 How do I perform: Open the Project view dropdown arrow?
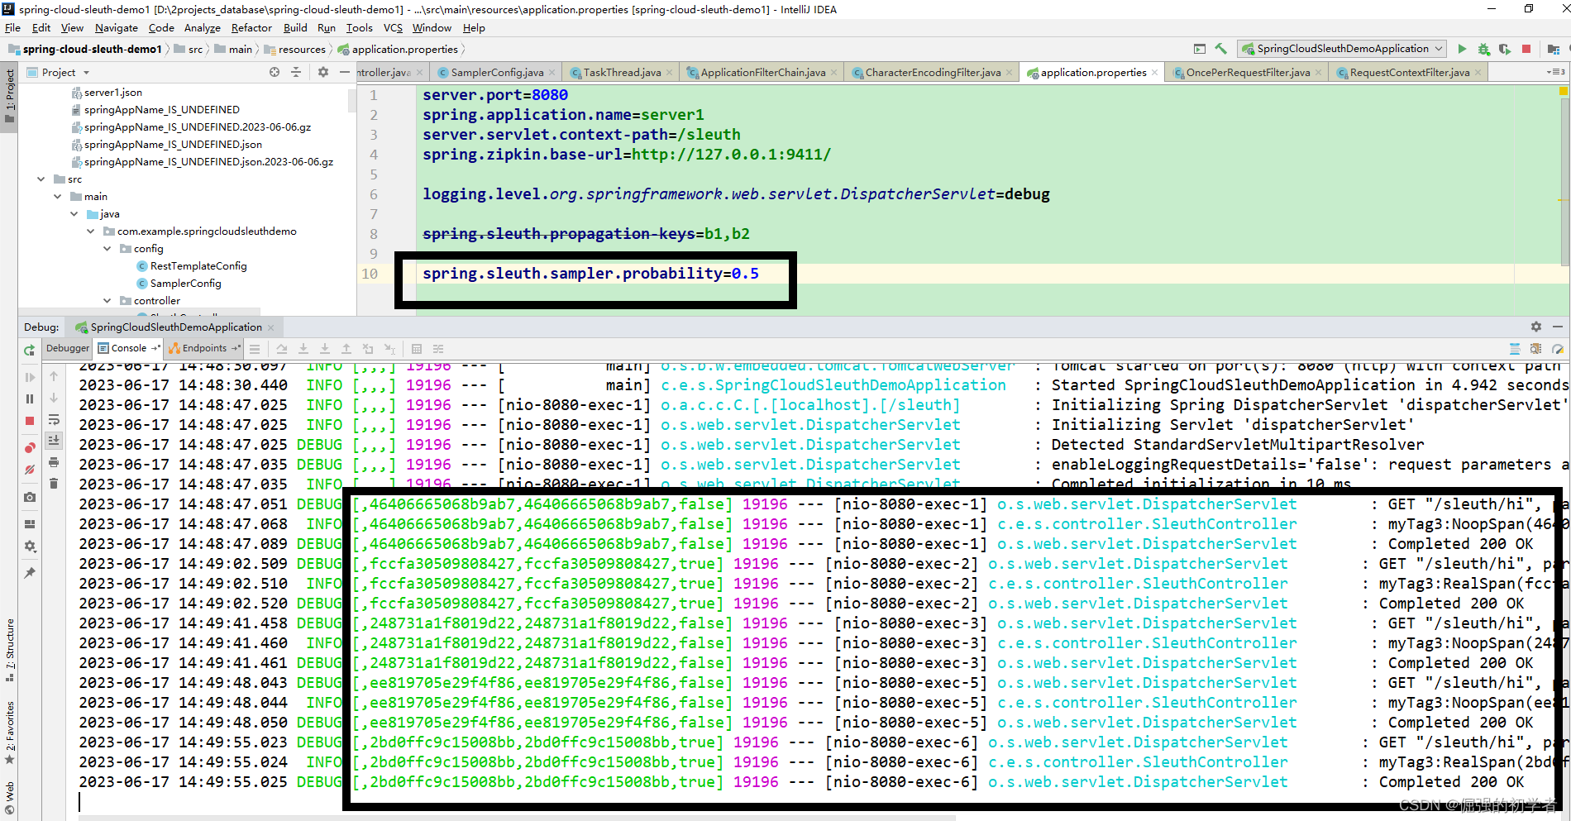click(86, 73)
